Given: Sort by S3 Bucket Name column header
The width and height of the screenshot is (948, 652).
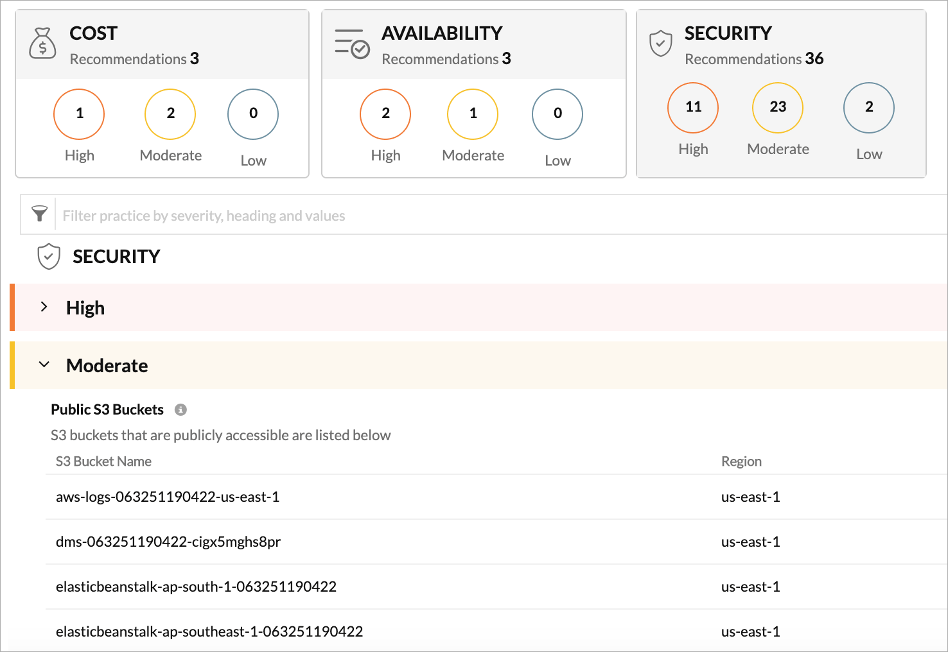Looking at the screenshot, I should tap(103, 461).
